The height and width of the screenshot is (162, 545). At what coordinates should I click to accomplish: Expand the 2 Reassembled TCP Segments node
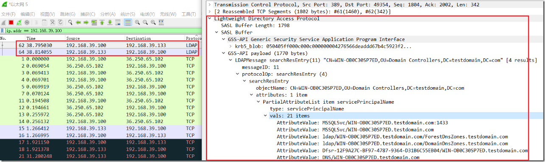coord(209,11)
